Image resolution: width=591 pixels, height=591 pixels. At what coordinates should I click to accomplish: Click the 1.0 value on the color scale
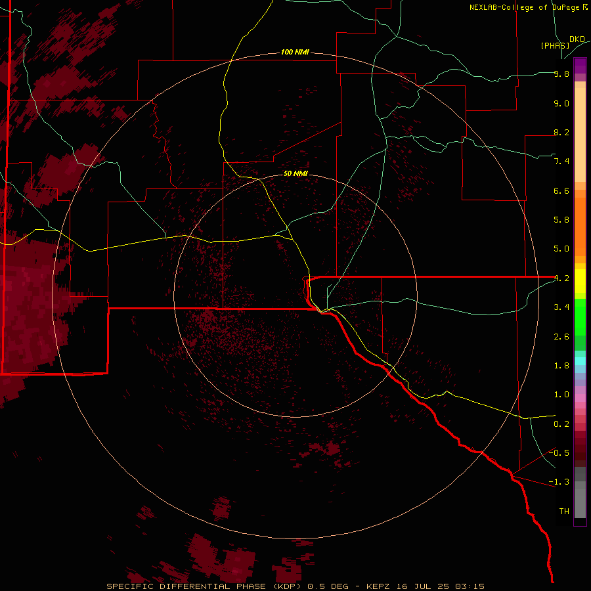(x=561, y=395)
